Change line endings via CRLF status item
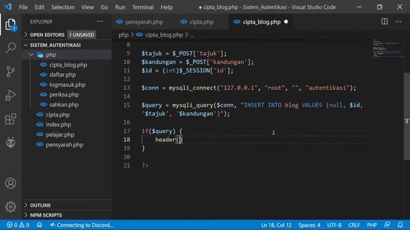 click(354, 225)
